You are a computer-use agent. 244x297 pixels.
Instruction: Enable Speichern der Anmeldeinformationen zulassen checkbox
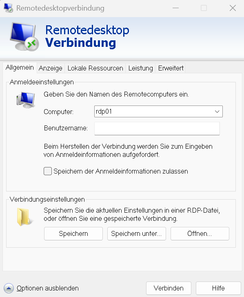48,171
